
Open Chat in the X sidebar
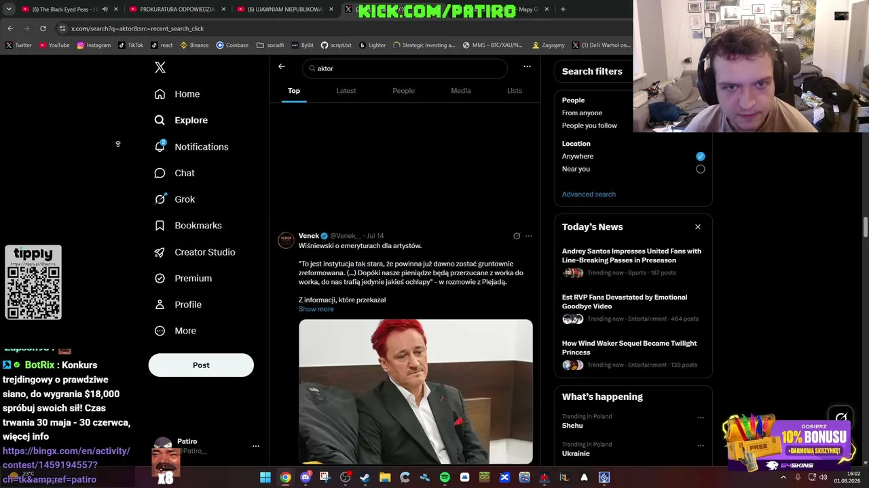[x=174, y=173]
